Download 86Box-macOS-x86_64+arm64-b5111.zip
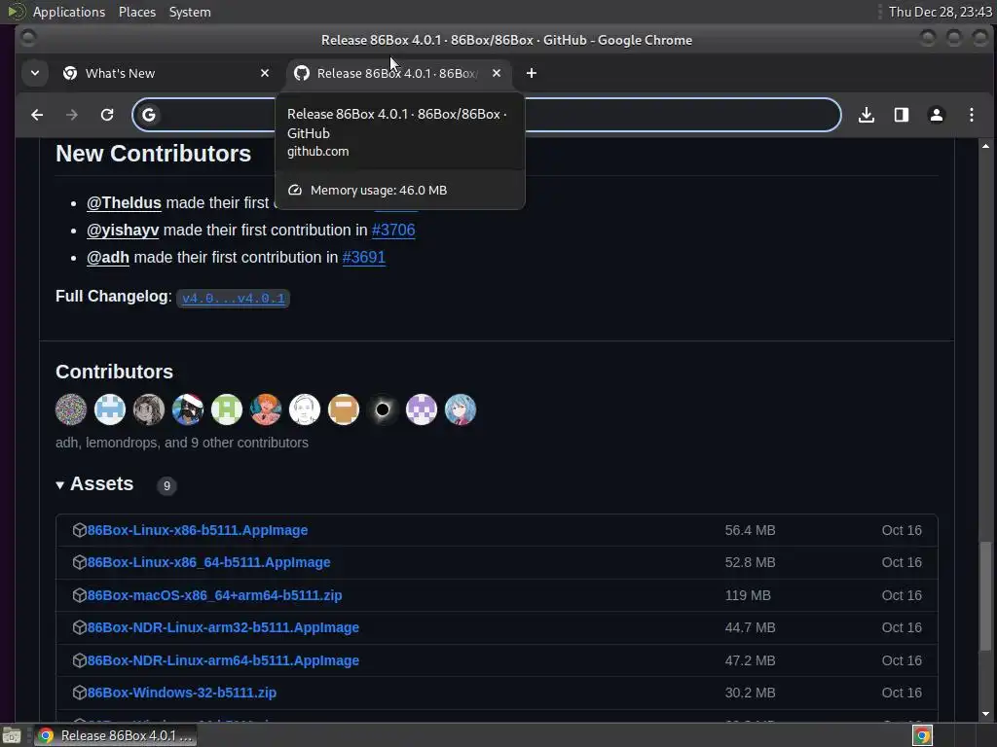The width and height of the screenshot is (997, 747). point(214,595)
